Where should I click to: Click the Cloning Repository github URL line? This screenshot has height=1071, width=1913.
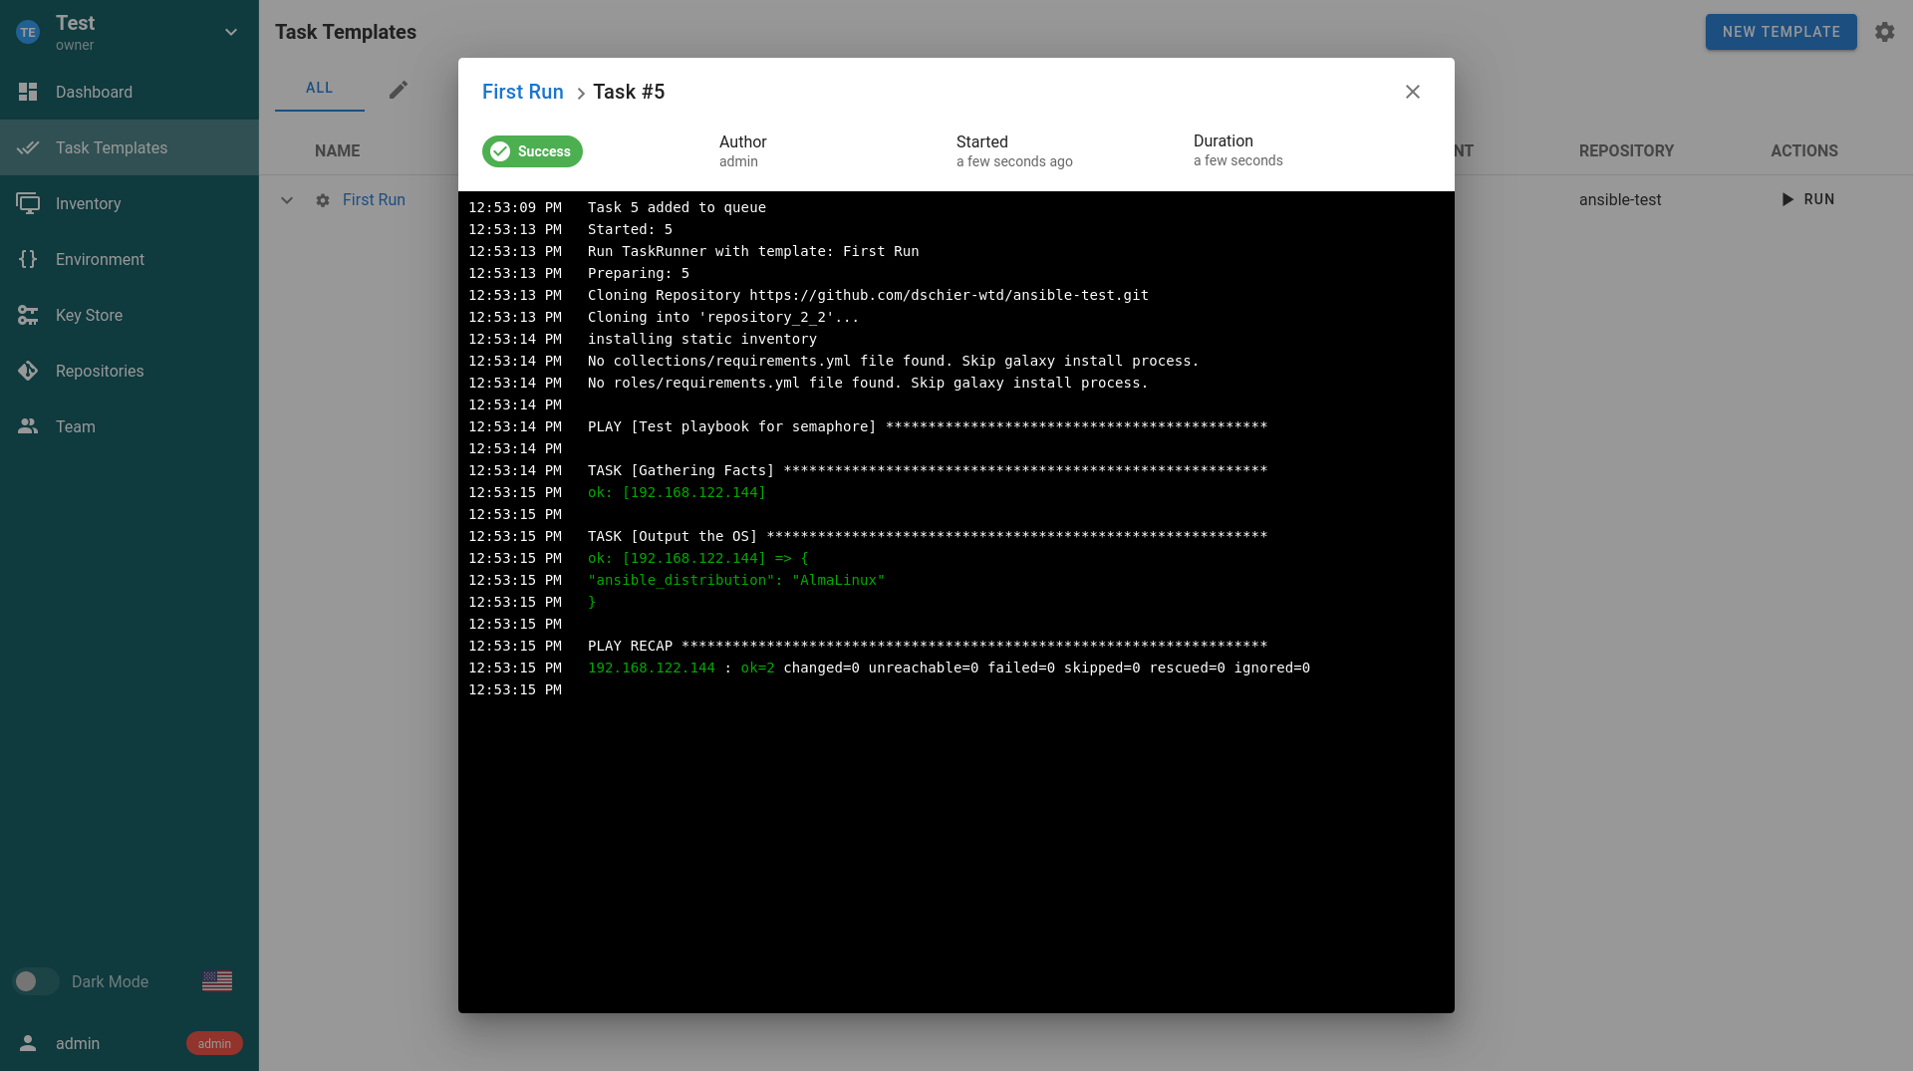(868, 295)
